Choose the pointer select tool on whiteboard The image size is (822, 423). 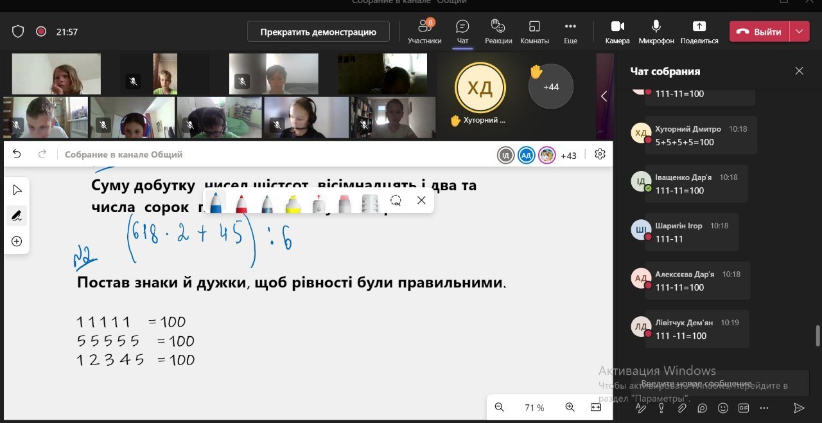17,190
